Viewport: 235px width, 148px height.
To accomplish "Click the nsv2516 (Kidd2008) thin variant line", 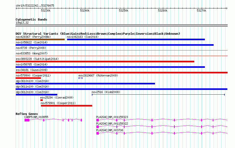I will [158, 95].
